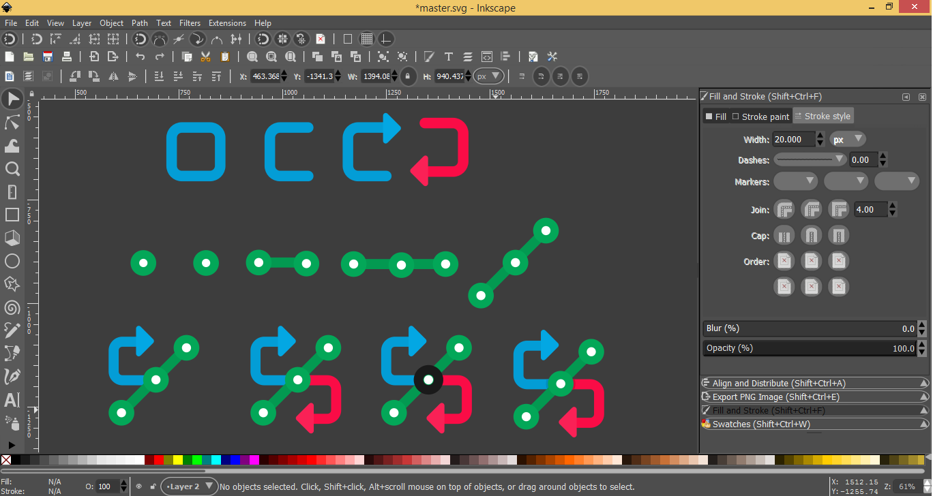Image resolution: width=933 pixels, height=496 pixels.
Task: Click the round cap icon
Action: (x=811, y=236)
